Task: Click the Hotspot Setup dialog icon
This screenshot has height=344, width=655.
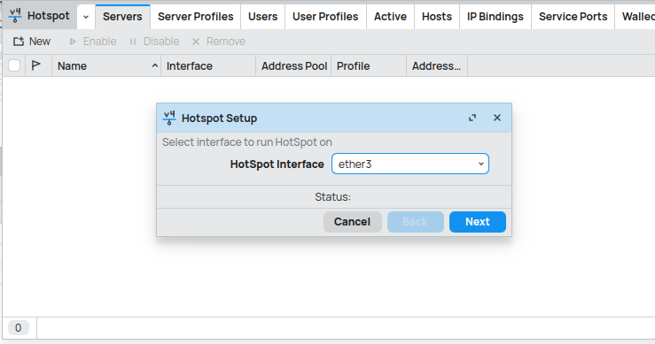Action: (x=169, y=118)
